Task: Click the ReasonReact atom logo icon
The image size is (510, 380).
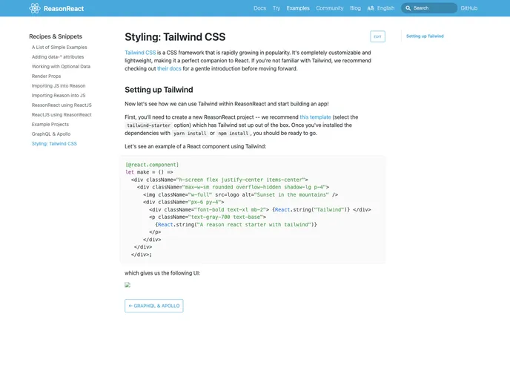Action: (35, 8)
